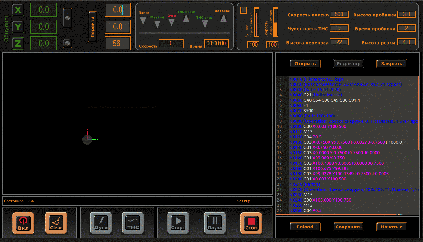Pause the program with Пауза
This screenshot has width=423, height=242.
pyautogui.click(x=215, y=223)
